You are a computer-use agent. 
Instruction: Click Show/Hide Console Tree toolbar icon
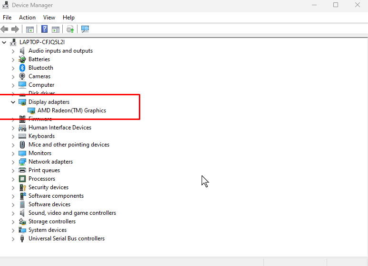30,29
